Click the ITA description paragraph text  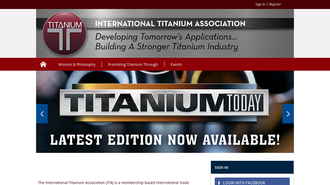pyautogui.click(x=113, y=183)
